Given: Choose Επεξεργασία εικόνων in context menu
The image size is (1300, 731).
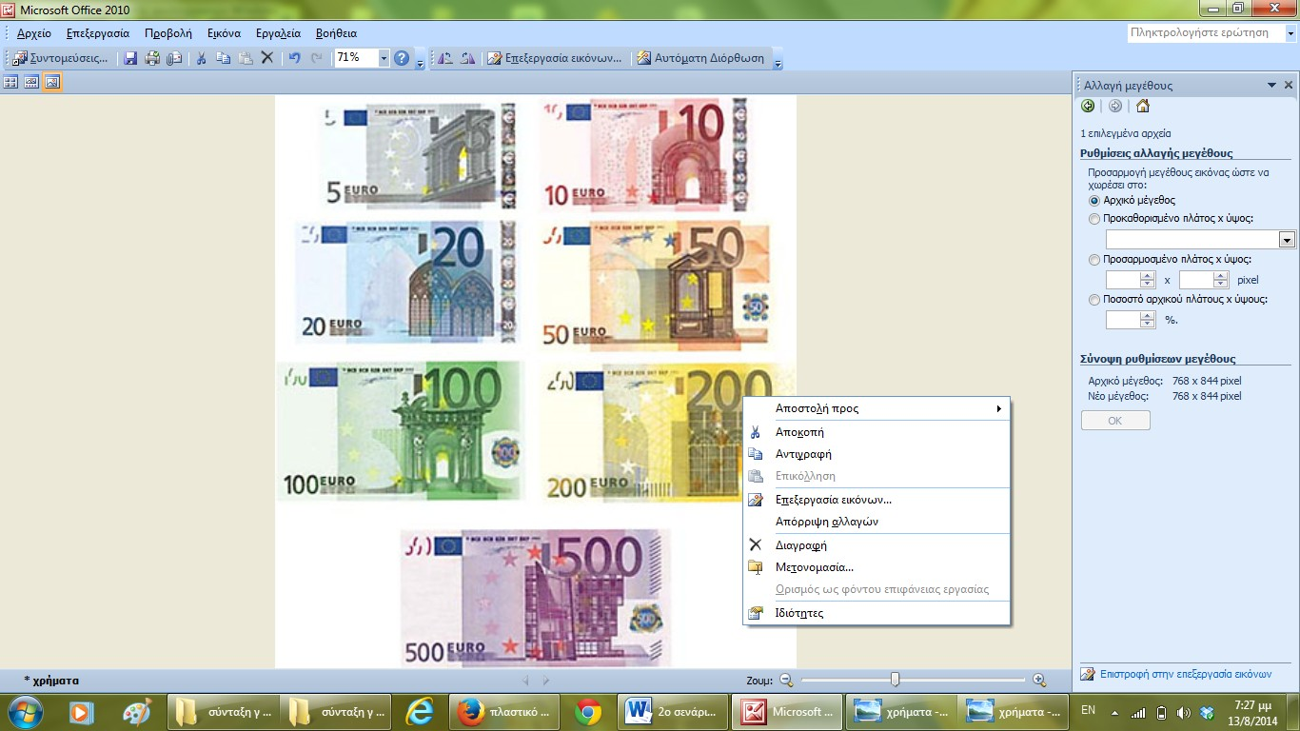Looking at the screenshot, I should point(877,500).
